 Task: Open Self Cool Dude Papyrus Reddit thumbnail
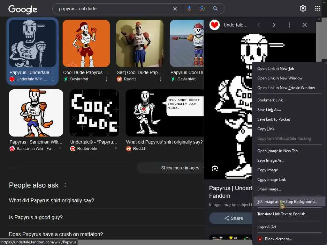point(140,43)
